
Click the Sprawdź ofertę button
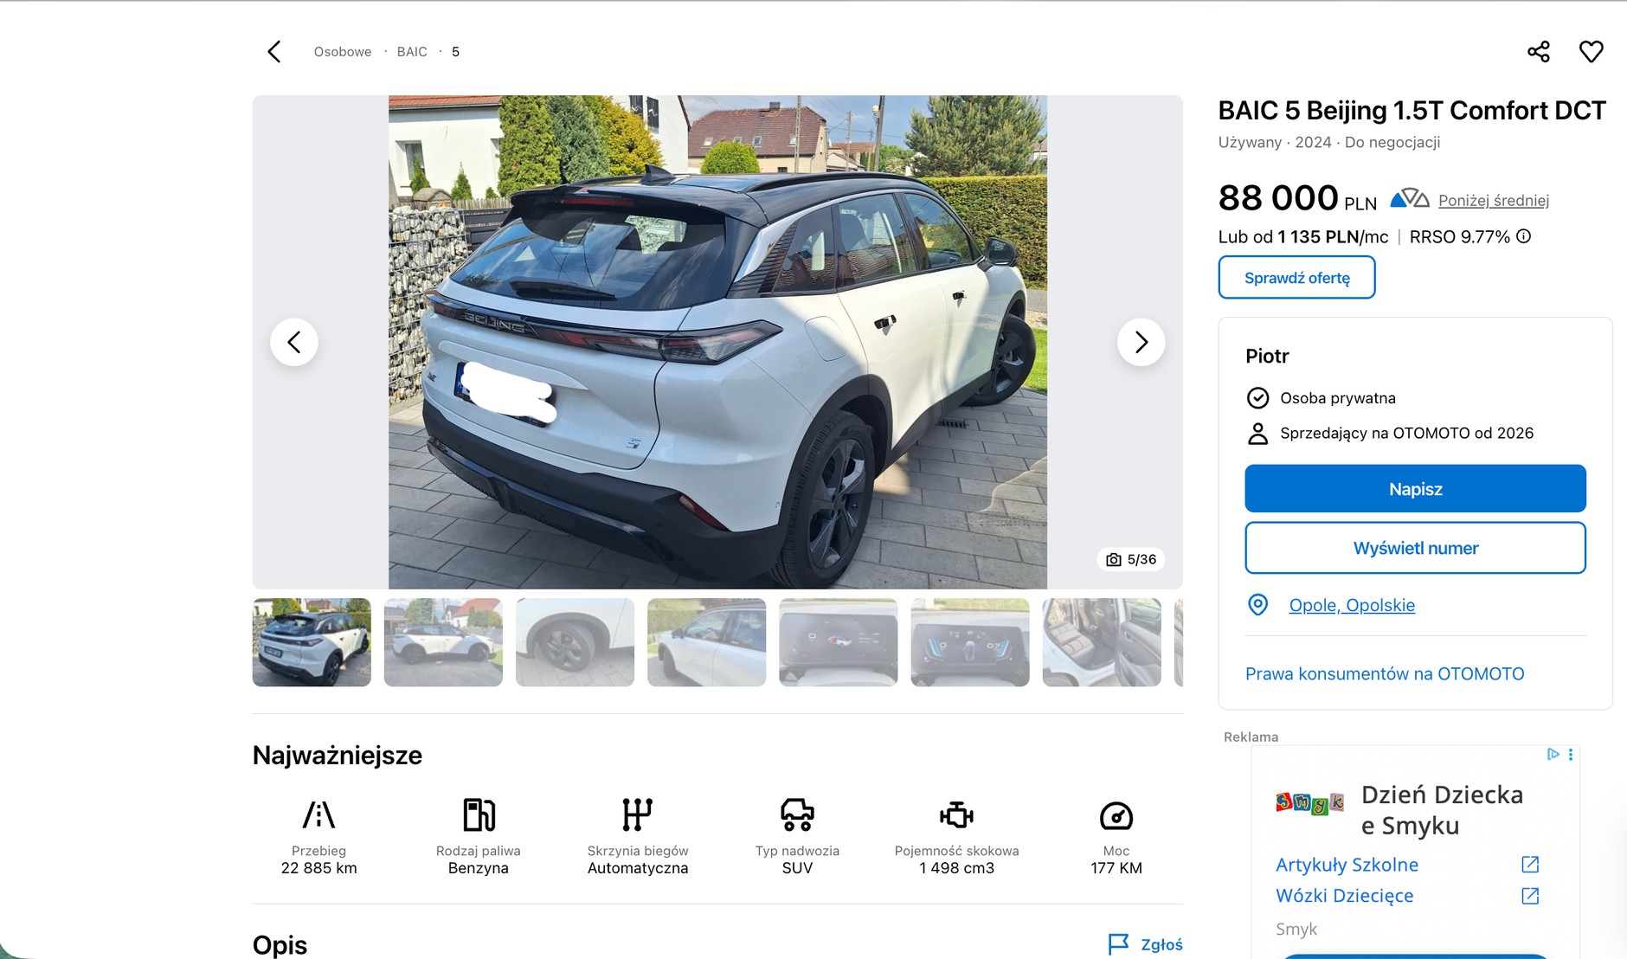point(1296,277)
